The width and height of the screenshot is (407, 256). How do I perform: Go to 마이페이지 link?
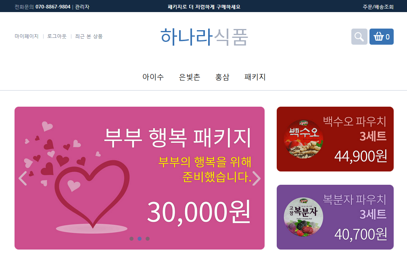coord(27,36)
